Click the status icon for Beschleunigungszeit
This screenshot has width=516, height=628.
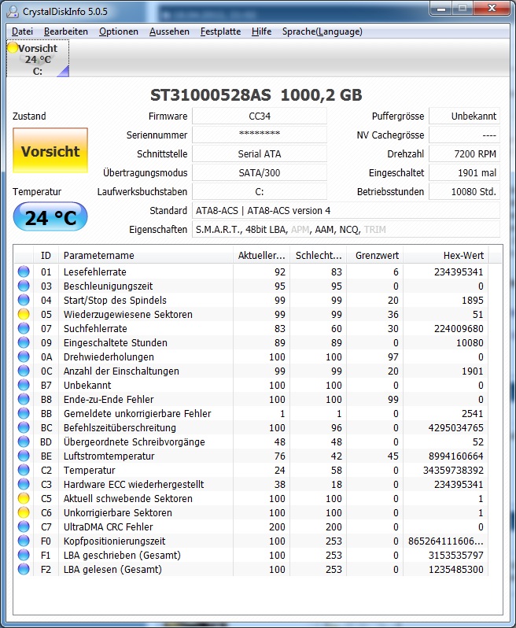24,286
